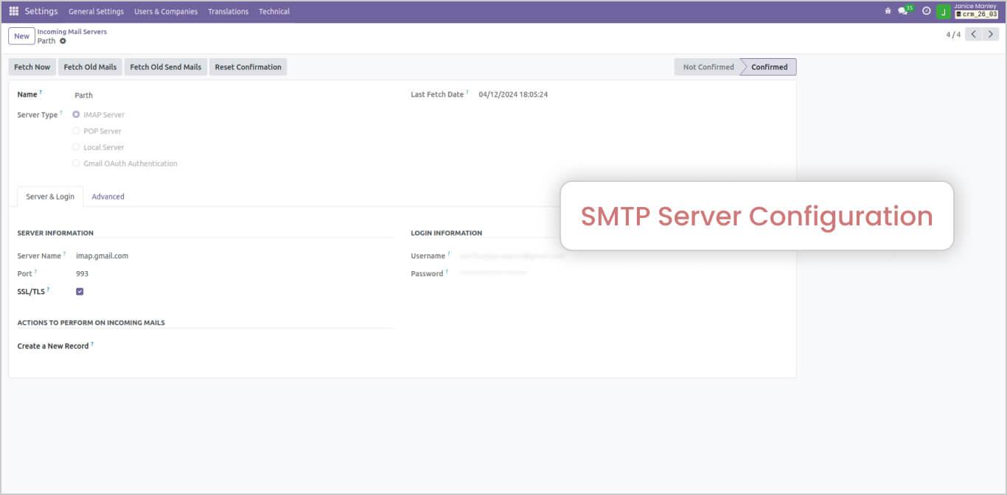Click the Fetch Now button
1007x495 pixels.
pyautogui.click(x=32, y=66)
